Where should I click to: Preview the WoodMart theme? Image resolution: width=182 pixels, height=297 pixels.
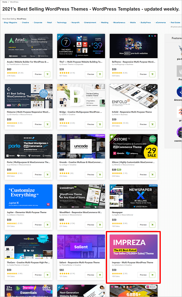[91, 225]
